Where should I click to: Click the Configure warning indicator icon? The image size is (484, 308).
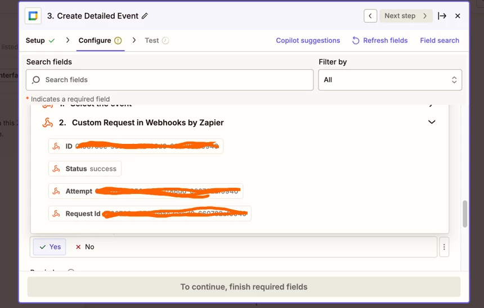[118, 40]
